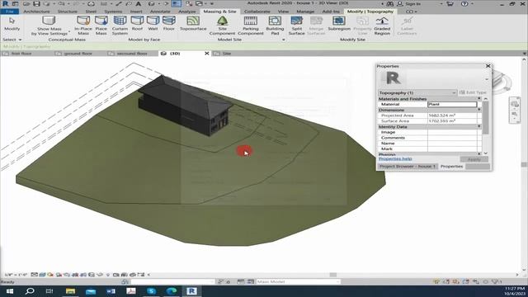Collapse Materials and Finishes section
The image size is (528, 297).
point(479,99)
